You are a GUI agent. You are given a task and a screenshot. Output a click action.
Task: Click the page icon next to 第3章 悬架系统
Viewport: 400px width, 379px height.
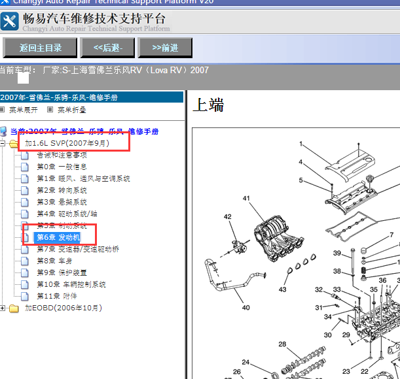(25, 202)
